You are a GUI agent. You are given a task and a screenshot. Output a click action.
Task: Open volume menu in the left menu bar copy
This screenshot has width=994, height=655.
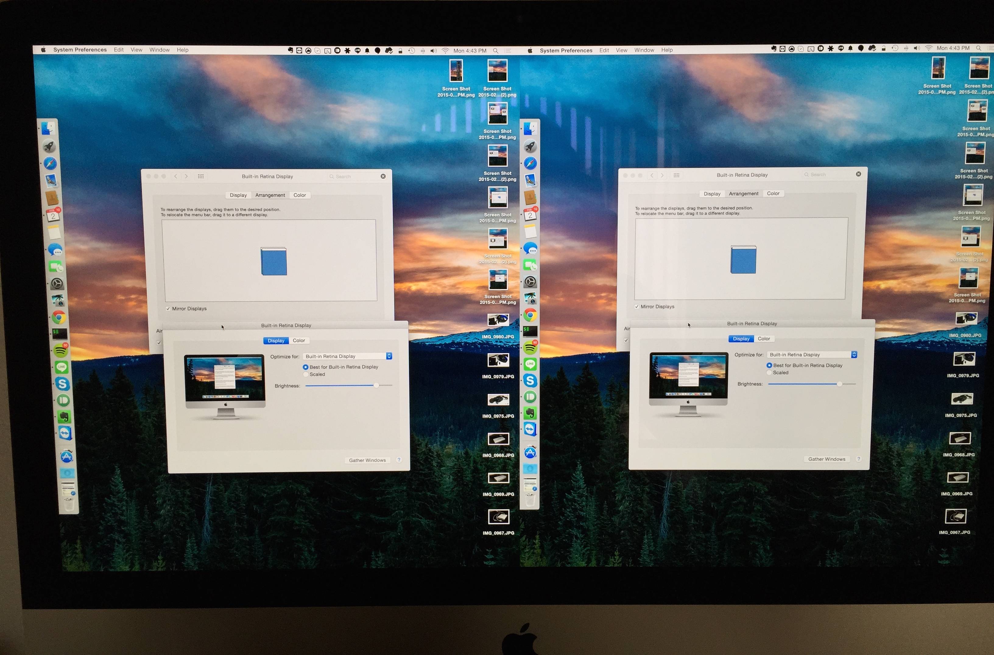(x=433, y=51)
